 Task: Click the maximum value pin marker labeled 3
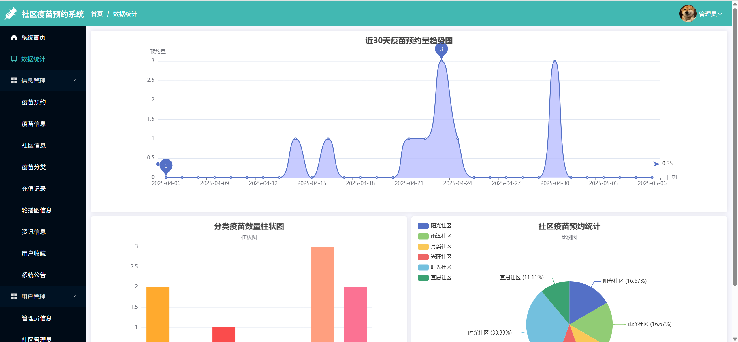[x=441, y=49]
